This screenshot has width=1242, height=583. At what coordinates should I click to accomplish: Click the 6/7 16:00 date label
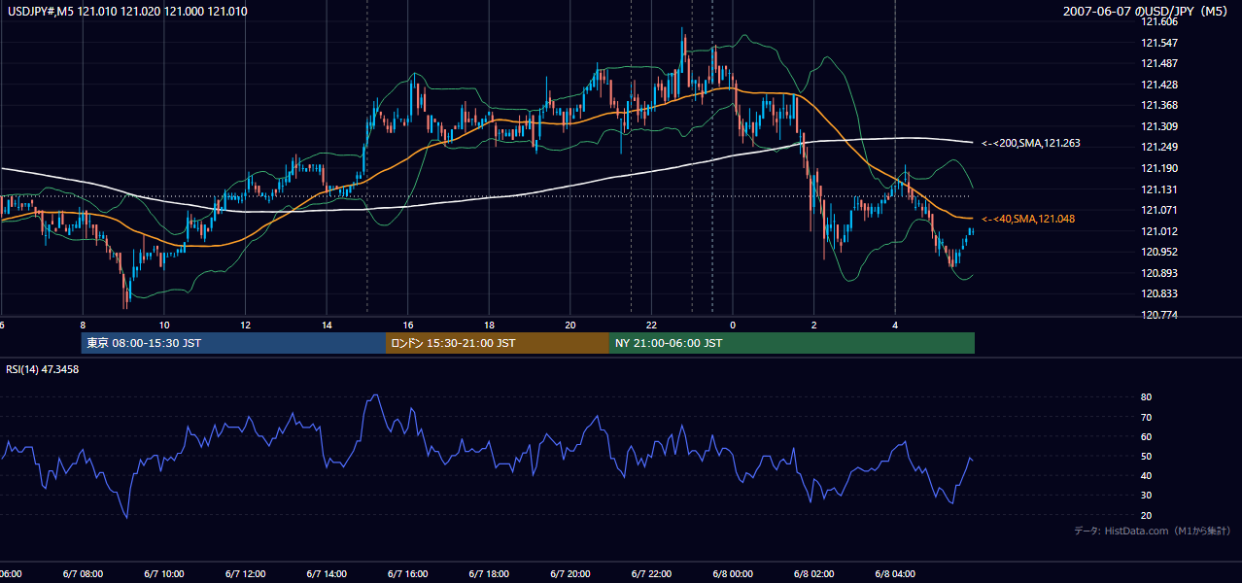pyautogui.click(x=407, y=574)
